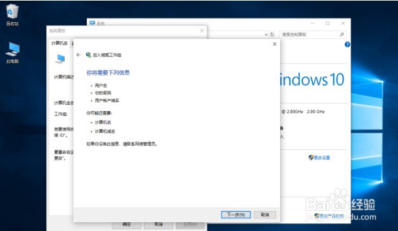Click the heading 你将需要下列信息
This screenshot has height=231, width=398.
click(108, 73)
